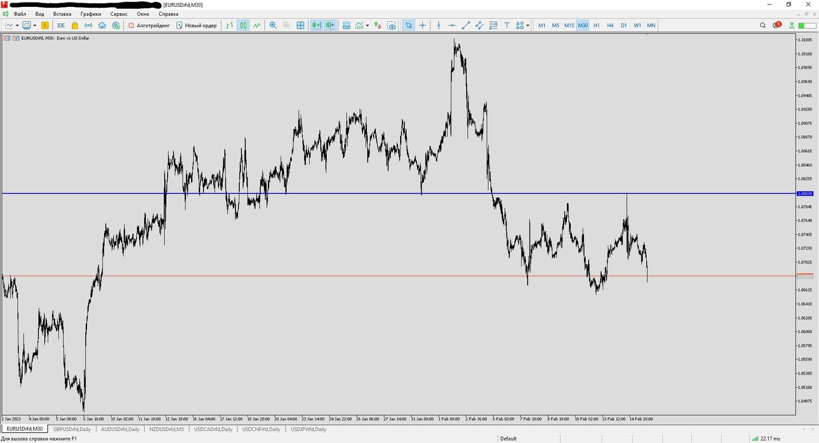Select the crosshair tool

422,25
